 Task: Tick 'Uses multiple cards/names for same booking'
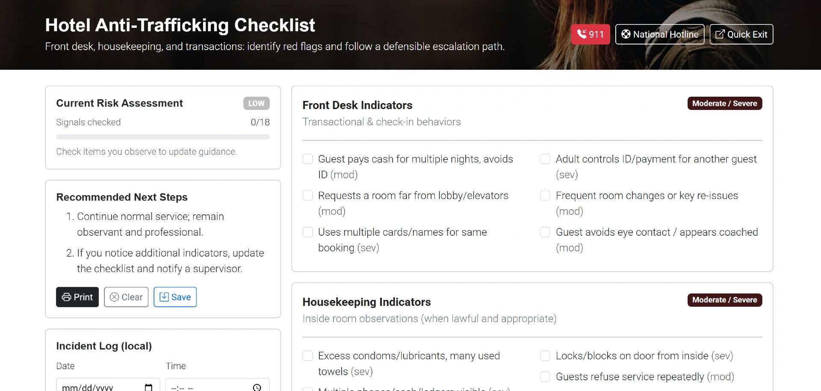coord(308,232)
